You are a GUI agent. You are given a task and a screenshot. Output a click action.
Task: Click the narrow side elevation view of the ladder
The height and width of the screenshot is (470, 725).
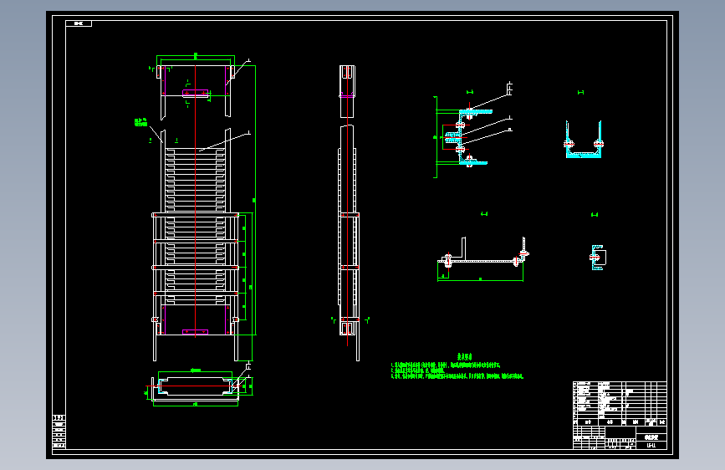(348, 212)
